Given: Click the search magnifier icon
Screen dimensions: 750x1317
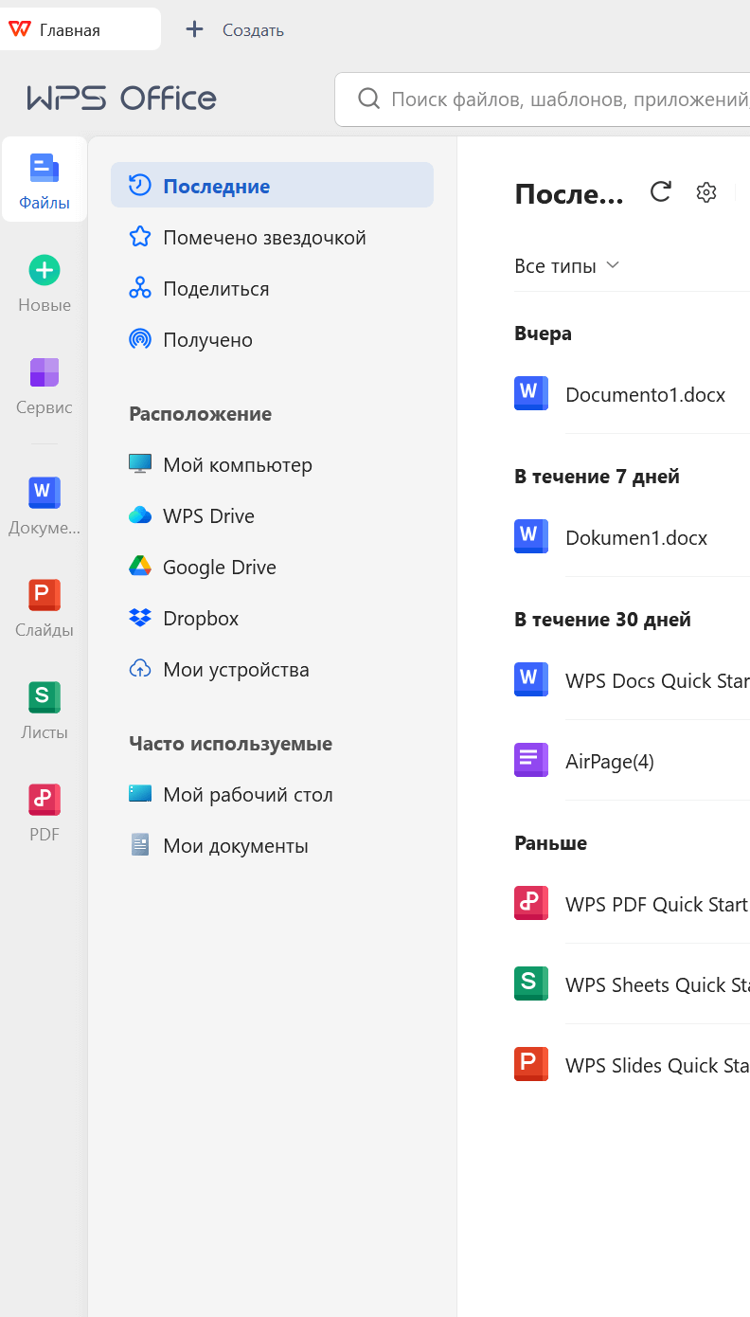Looking at the screenshot, I should click(367, 99).
